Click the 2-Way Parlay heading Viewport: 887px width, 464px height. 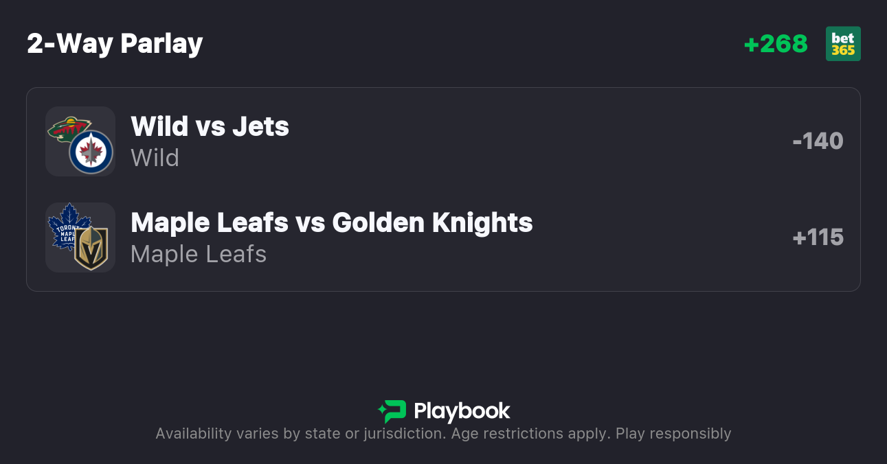115,44
